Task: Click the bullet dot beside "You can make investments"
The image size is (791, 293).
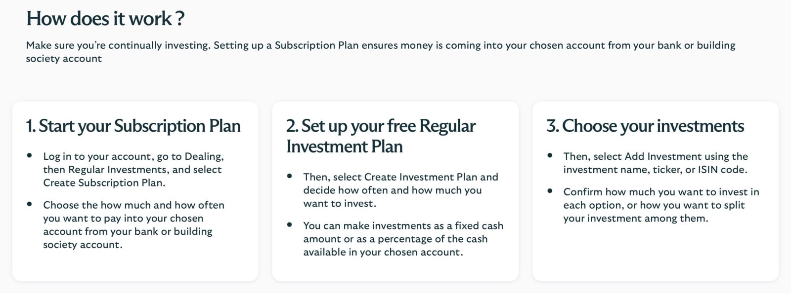Action: click(x=290, y=225)
